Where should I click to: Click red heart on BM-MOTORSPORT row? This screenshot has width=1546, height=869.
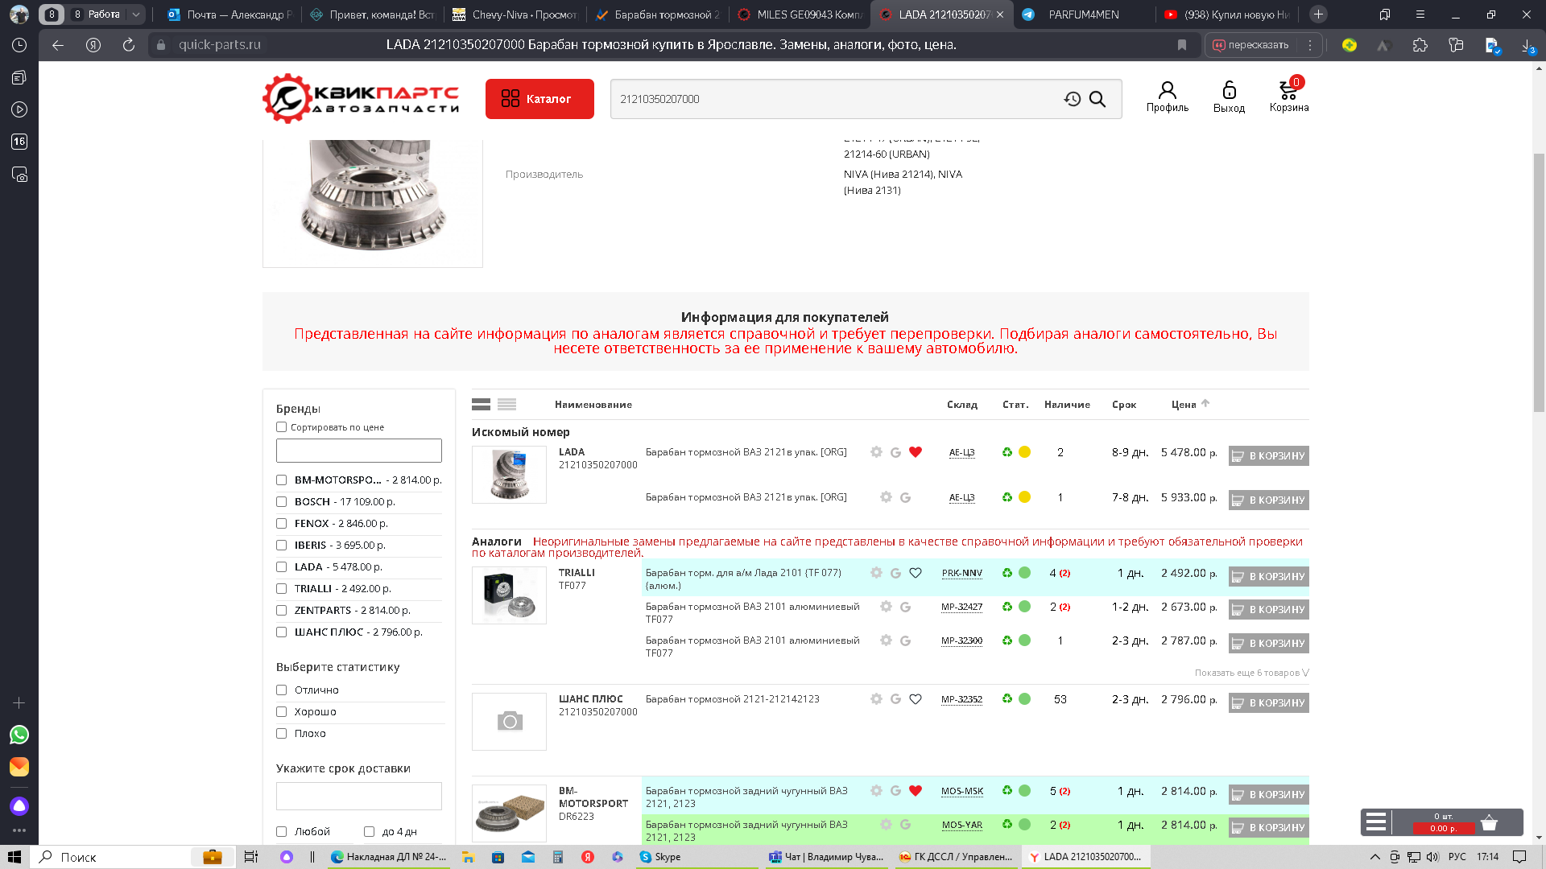tap(915, 791)
